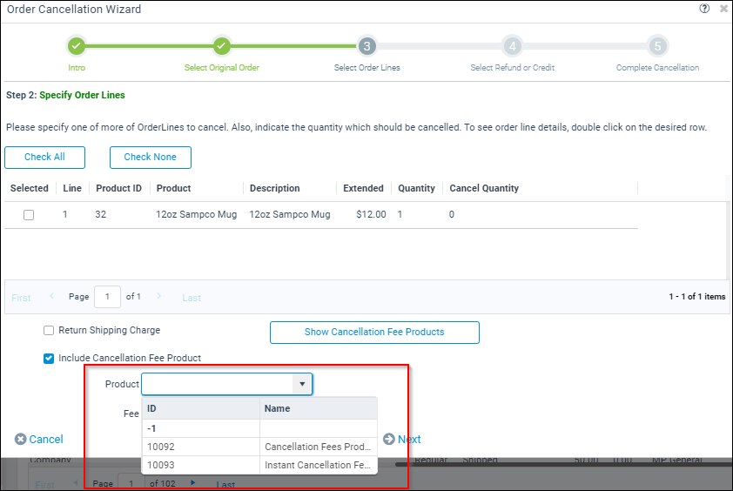Enable Return Shipping Charge checkbox
This screenshot has height=491, width=733.
click(x=49, y=330)
